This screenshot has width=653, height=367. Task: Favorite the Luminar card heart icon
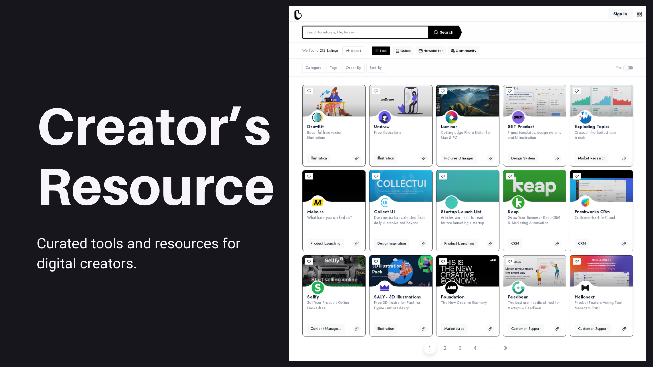(x=443, y=91)
